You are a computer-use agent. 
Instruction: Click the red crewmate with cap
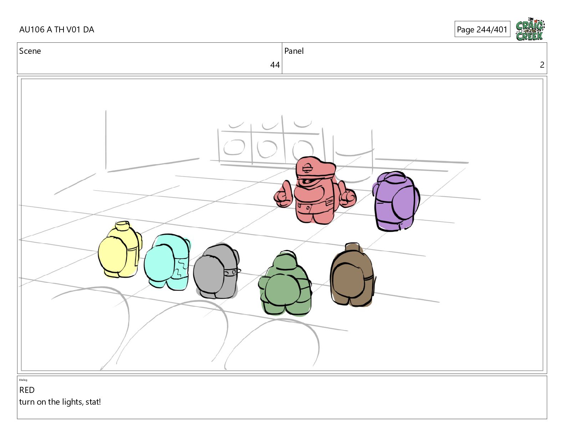(315, 190)
